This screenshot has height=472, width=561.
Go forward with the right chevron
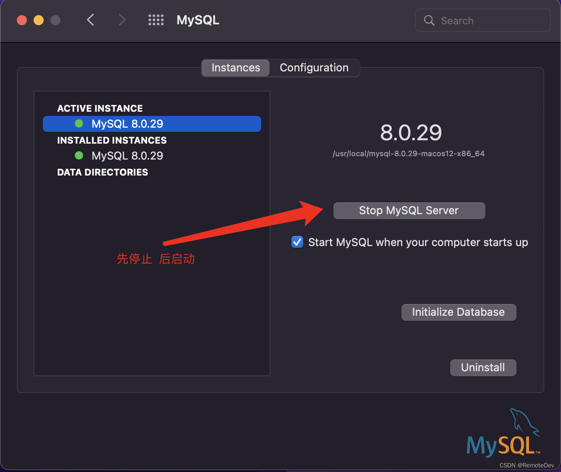(x=122, y=20)
